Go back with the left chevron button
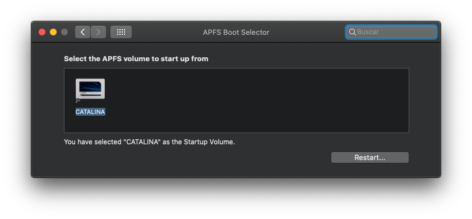The height and width of the screenshot is (219, 472). (83, 32)
